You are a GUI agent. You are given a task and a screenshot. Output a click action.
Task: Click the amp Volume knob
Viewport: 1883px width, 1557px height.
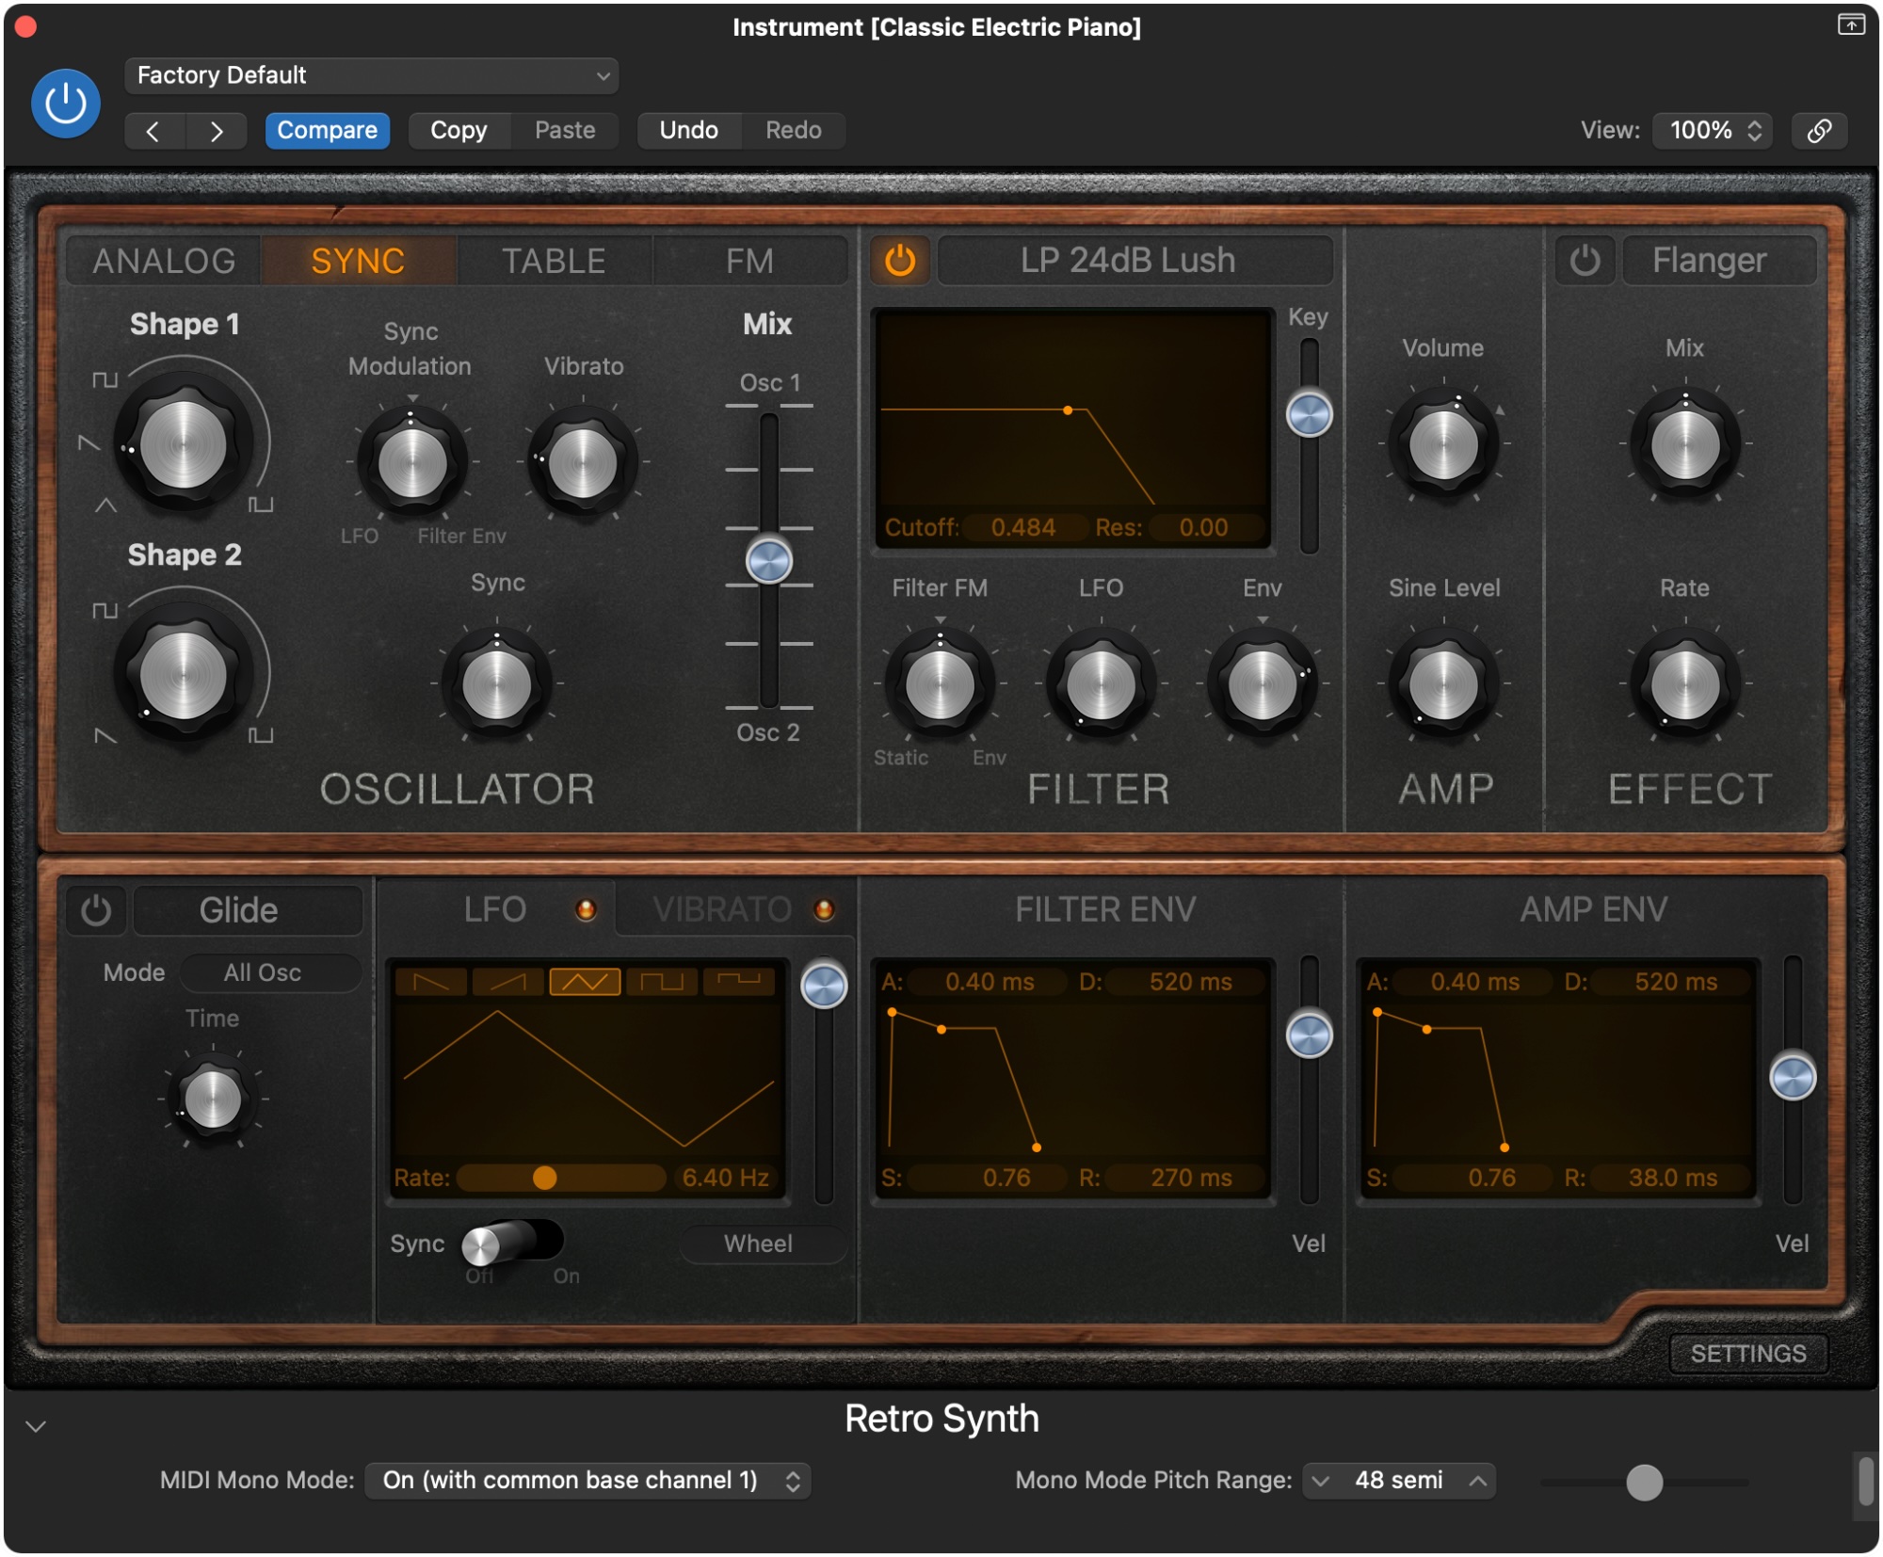(1443, 444)
